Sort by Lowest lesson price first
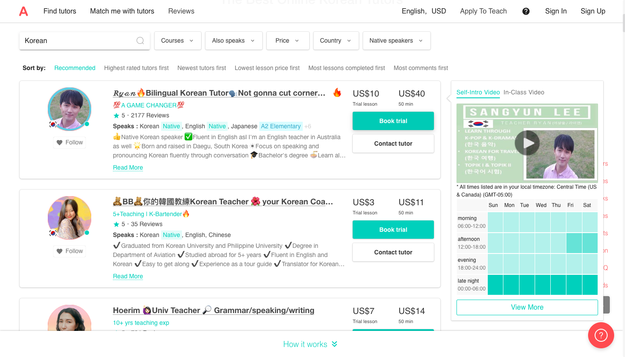The width and height of the screenshot is (625, 357). pos(267,68)
